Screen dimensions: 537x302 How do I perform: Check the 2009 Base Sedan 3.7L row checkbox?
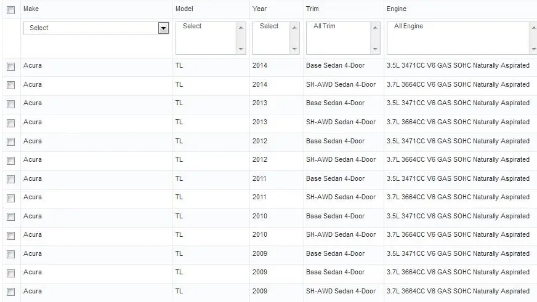coord(11,273)
